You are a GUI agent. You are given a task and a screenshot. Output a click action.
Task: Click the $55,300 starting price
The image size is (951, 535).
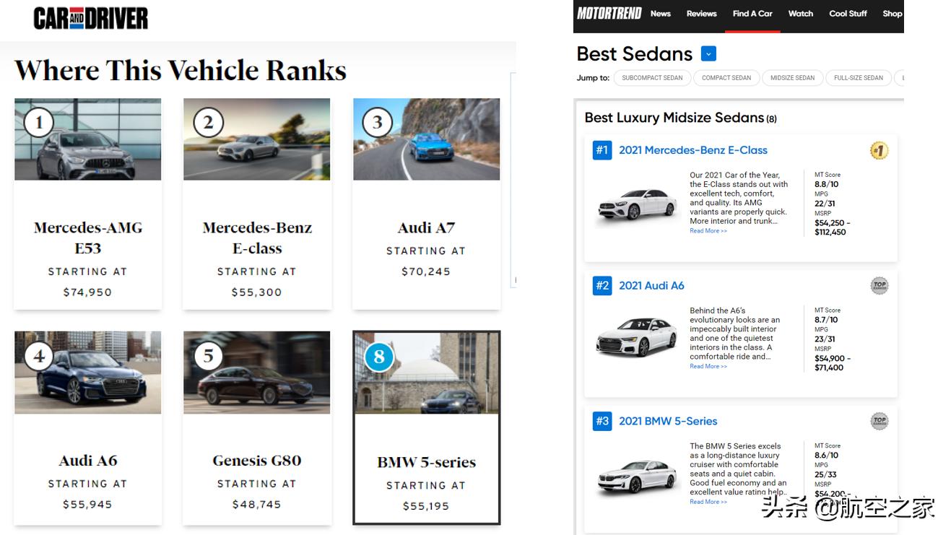pyautogui.click(x=256, y=292)
